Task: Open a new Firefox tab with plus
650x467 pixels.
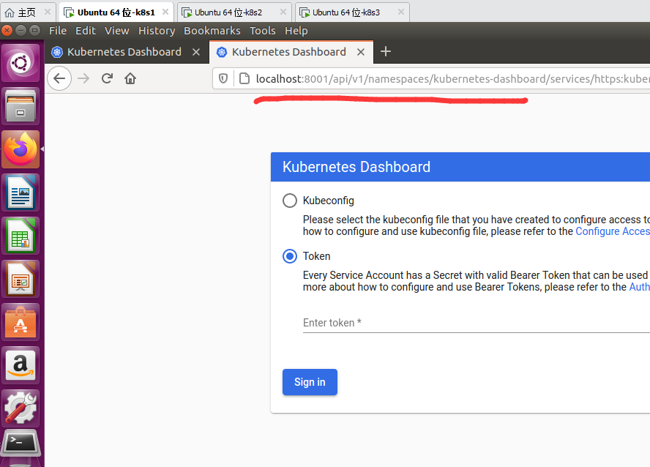Action: point(386,52)
